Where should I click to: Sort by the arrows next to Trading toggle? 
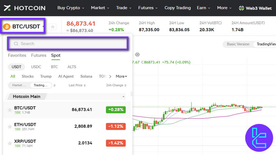point(55,86)
